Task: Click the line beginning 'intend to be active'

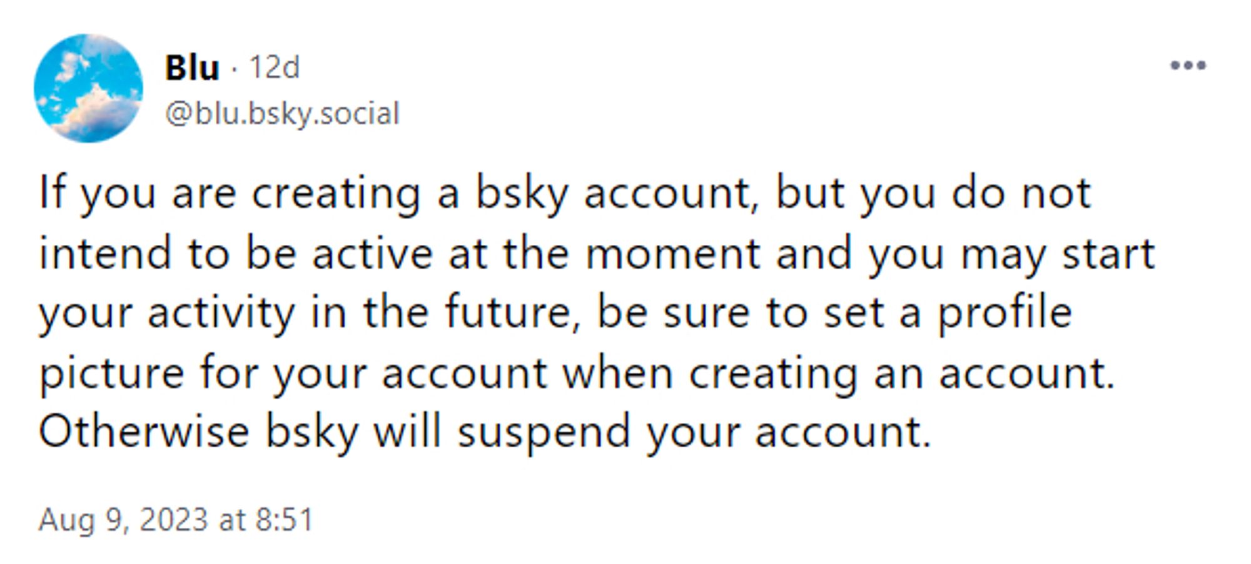Action: (x=597, y=254)
